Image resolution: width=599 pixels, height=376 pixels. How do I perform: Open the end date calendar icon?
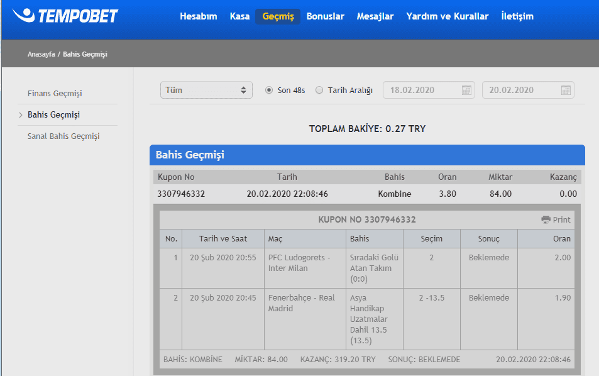click(x=566, y=90)
